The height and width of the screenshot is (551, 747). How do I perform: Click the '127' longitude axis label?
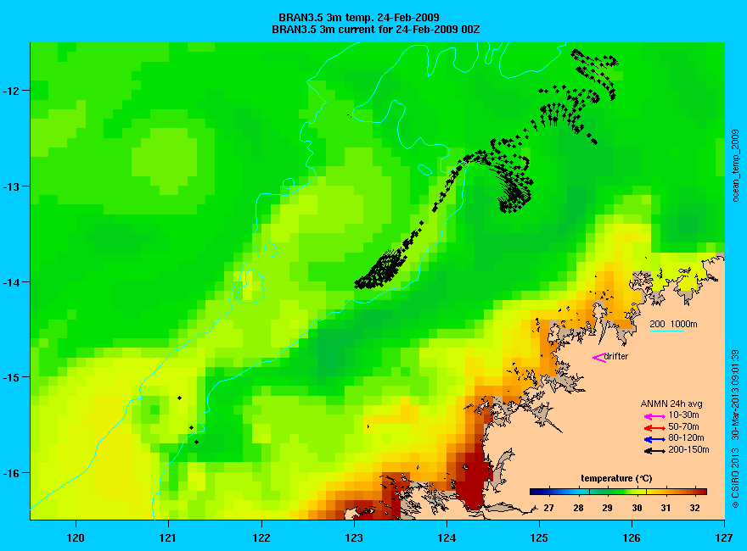point(724,538)
